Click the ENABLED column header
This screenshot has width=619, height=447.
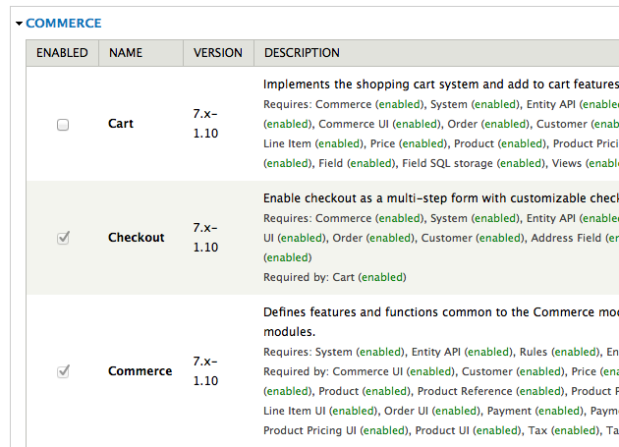[x=62, y=53]
